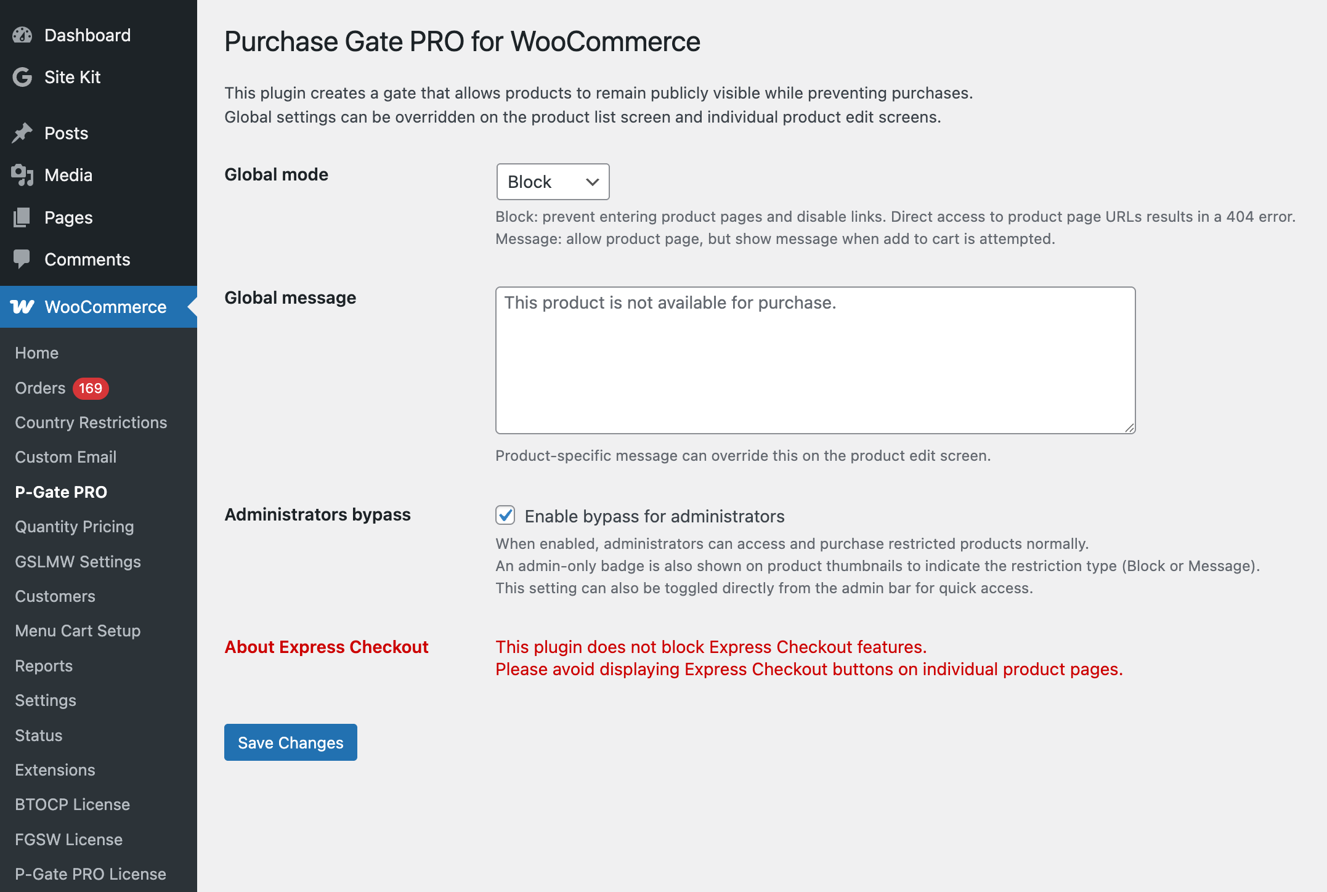The width and height of the screenshot is (1327, 892).
Task: Click the WooCommerce logo icon
Action: [22, 307]
